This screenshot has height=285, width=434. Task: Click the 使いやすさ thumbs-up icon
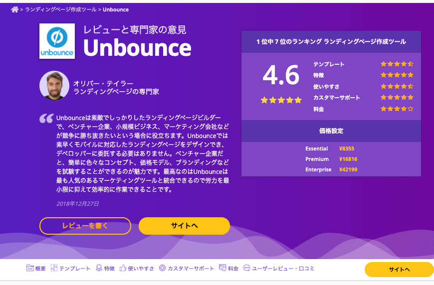point(123,268)
